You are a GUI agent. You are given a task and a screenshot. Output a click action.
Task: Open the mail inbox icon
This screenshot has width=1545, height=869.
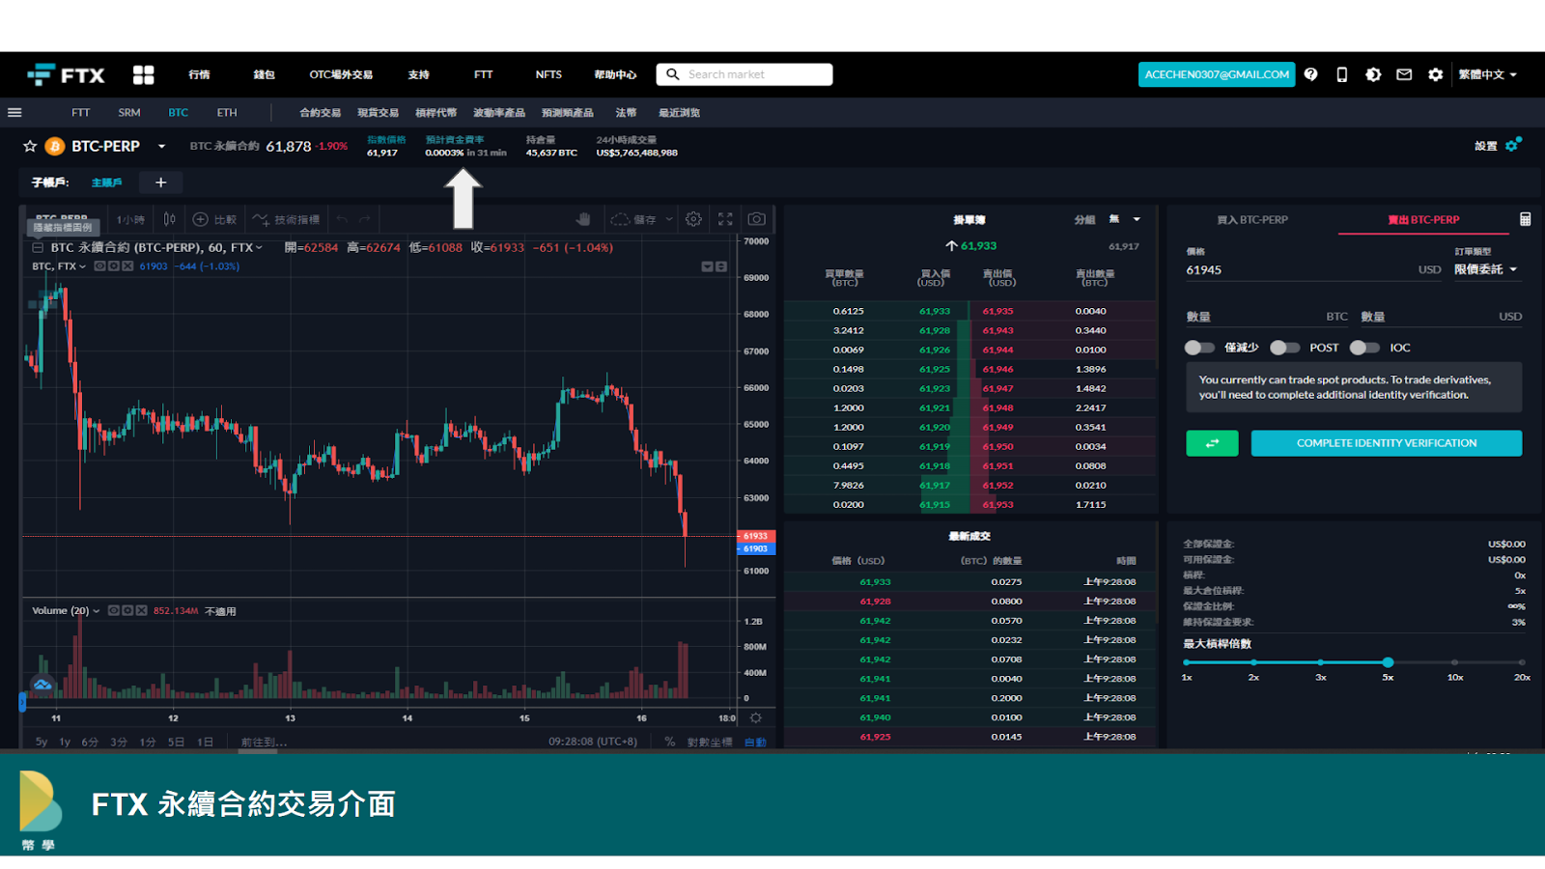[x=1404, y=74]
